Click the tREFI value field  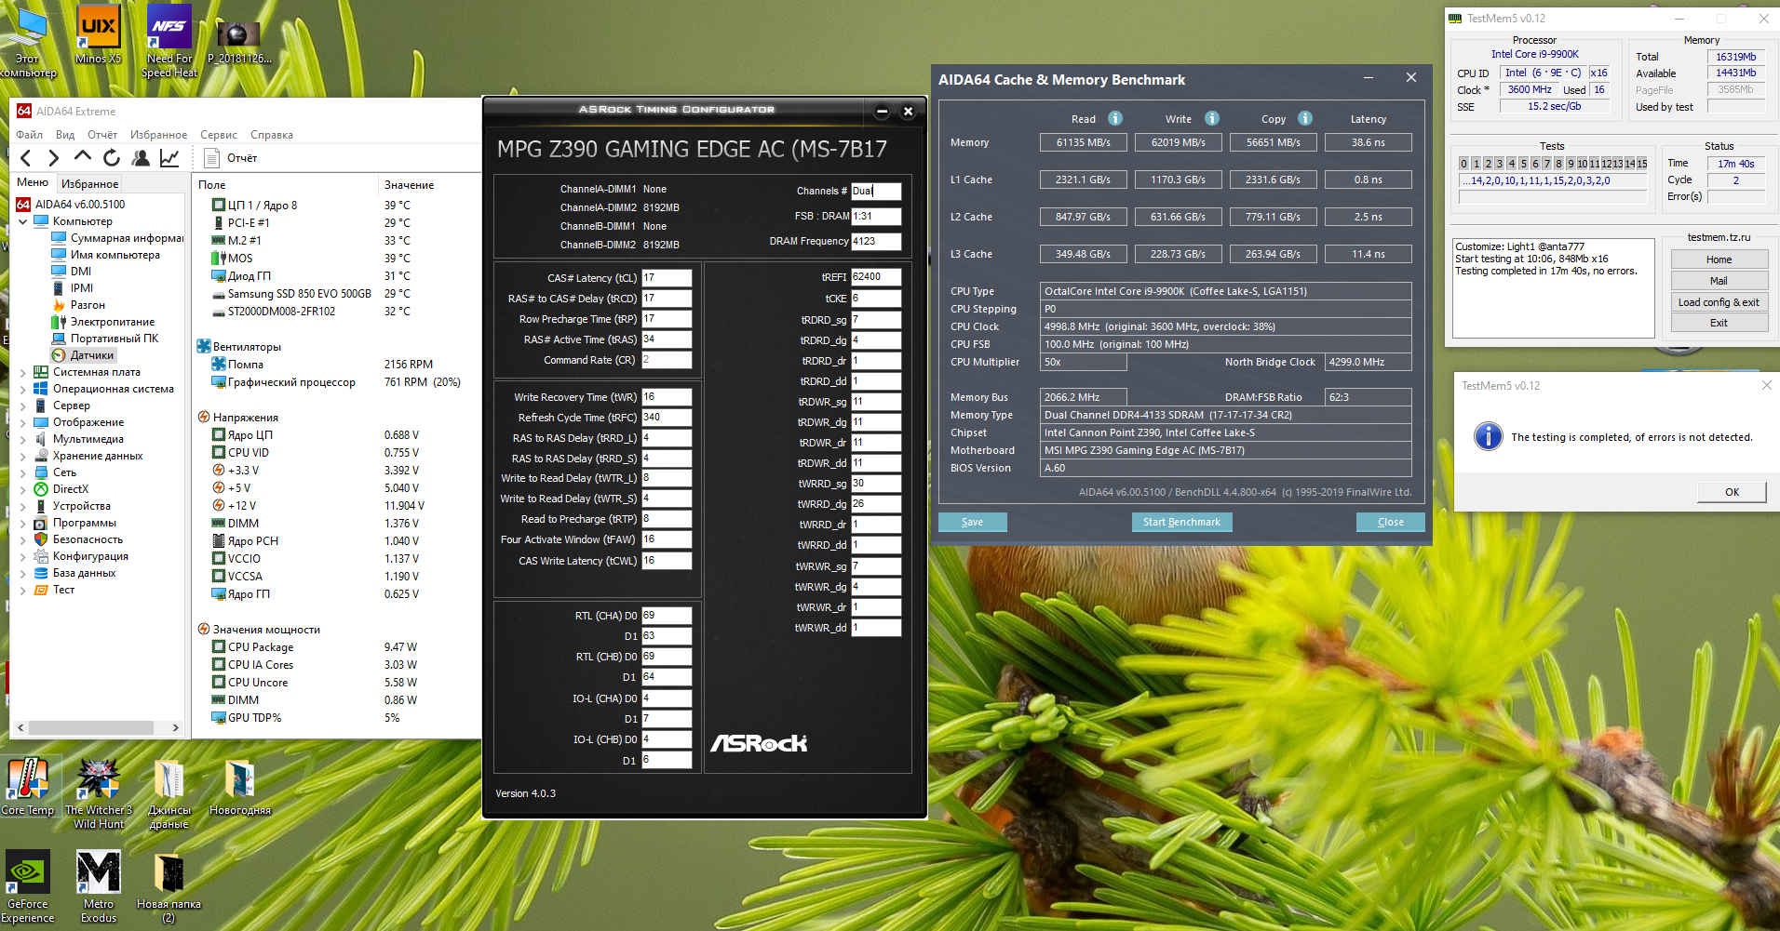point(876,277)
